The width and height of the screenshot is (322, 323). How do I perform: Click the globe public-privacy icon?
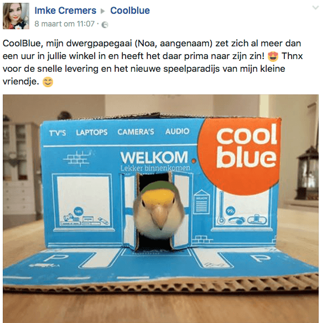(105, 24)
